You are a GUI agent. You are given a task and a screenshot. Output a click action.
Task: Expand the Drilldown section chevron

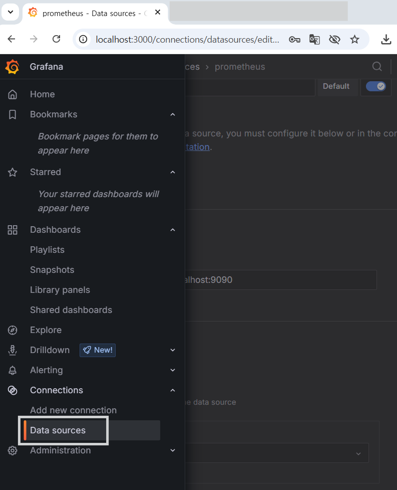click(x=173, y=350)
